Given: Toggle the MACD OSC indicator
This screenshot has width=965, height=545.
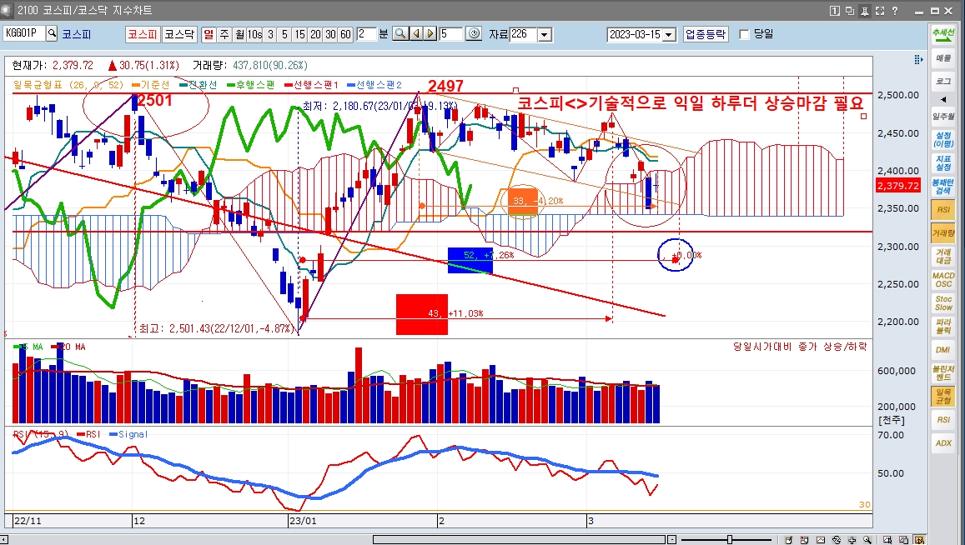Looking at the screenshot, I should pos(942,280).
